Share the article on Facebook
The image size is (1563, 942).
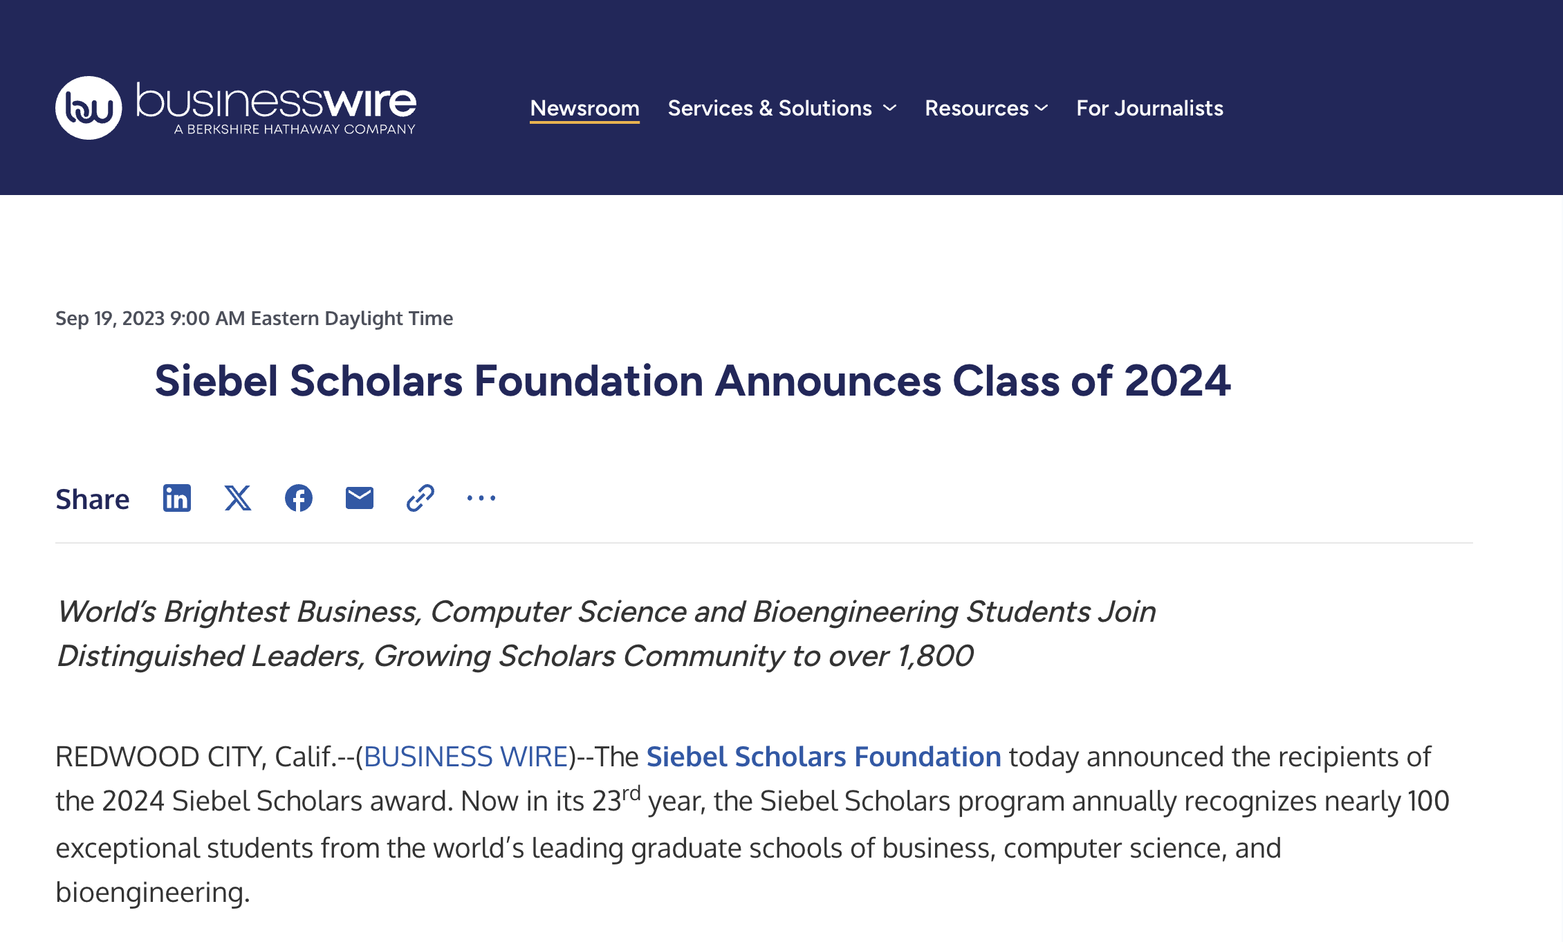pyautogui.click(x=299, y=498)
